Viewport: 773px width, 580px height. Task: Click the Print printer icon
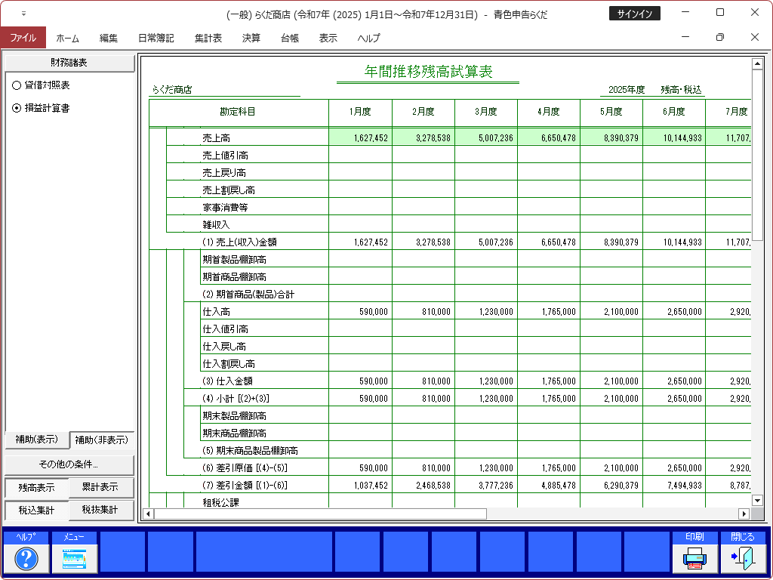[x=694, y=559]
